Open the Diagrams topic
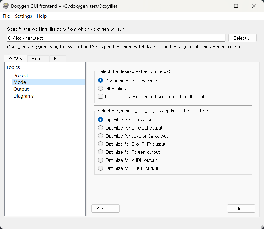264x229 pixels. [23, 96]
